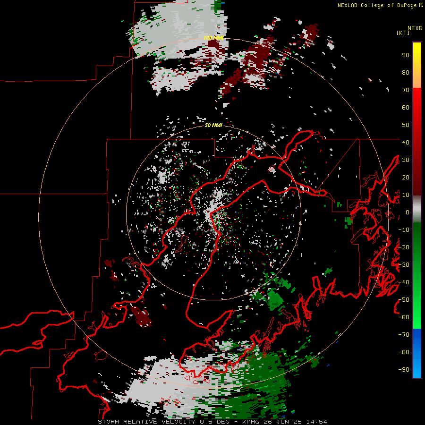Click the positive 10 scale value

click(x=406, y=195)
